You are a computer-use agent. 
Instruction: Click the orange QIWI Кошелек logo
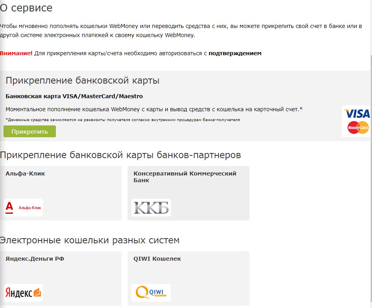151,293
